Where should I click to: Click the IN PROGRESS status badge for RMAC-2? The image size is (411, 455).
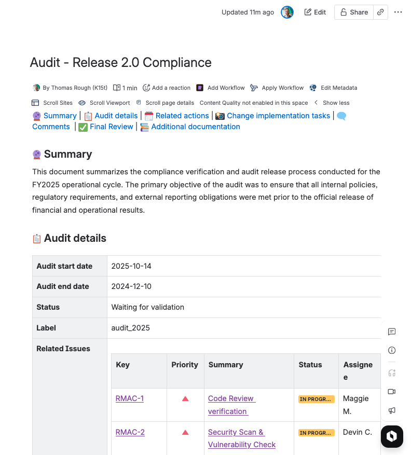tap(315, 432)
